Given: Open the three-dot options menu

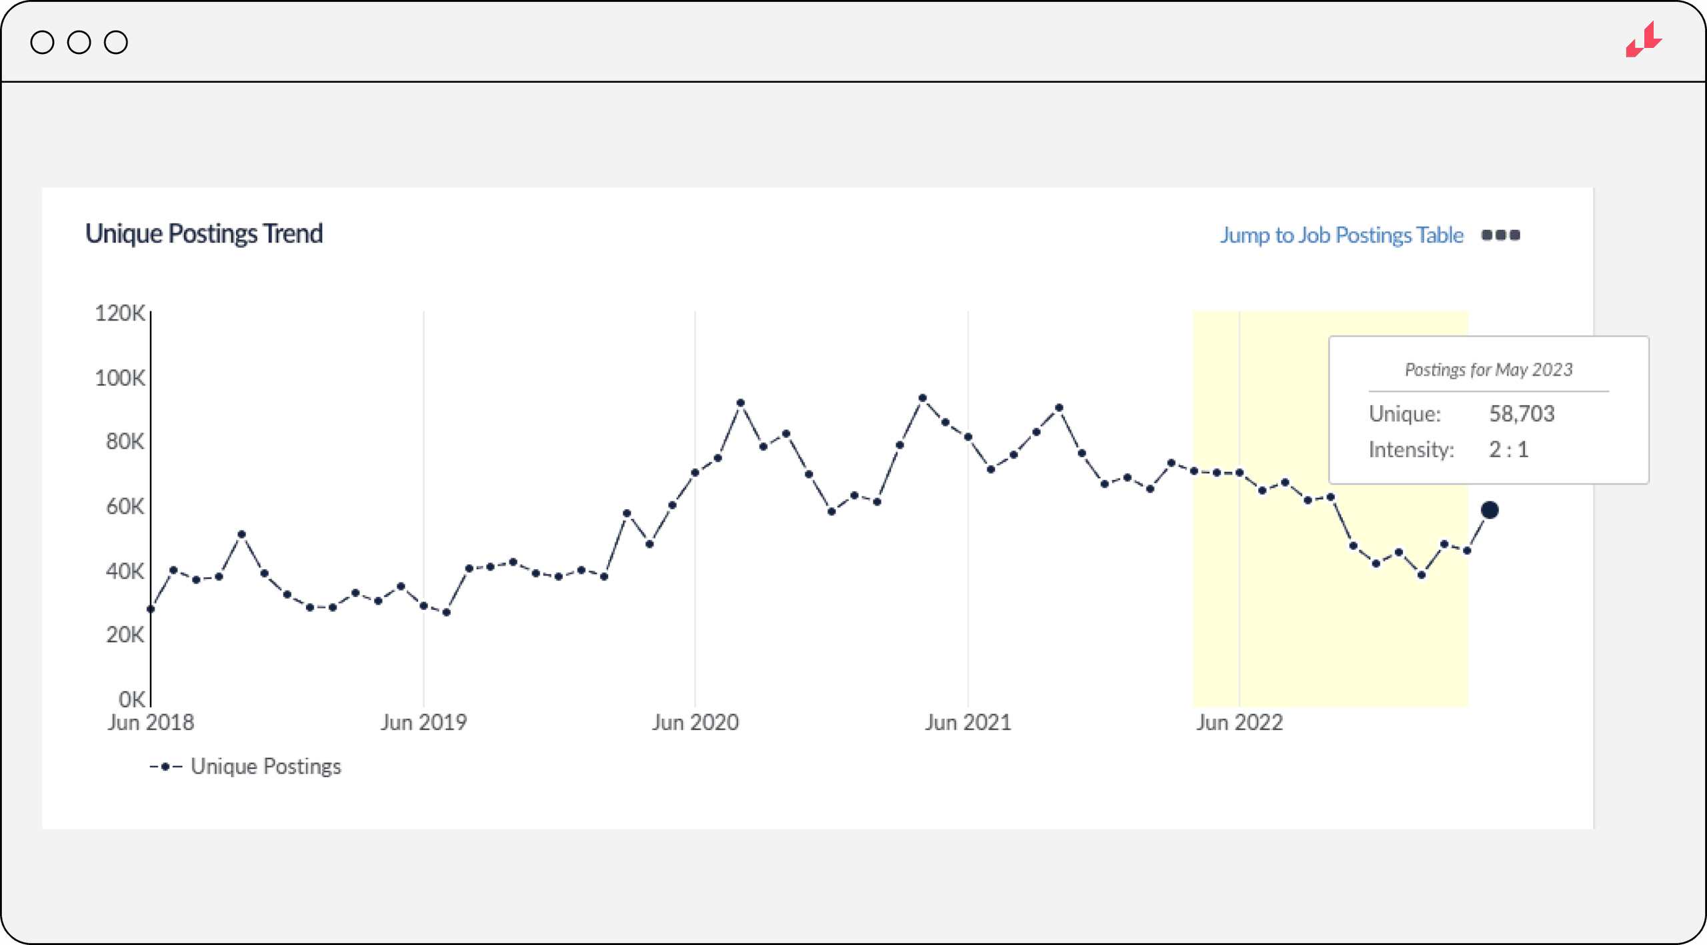Looking at the screenshot, I should [1501, 235].
